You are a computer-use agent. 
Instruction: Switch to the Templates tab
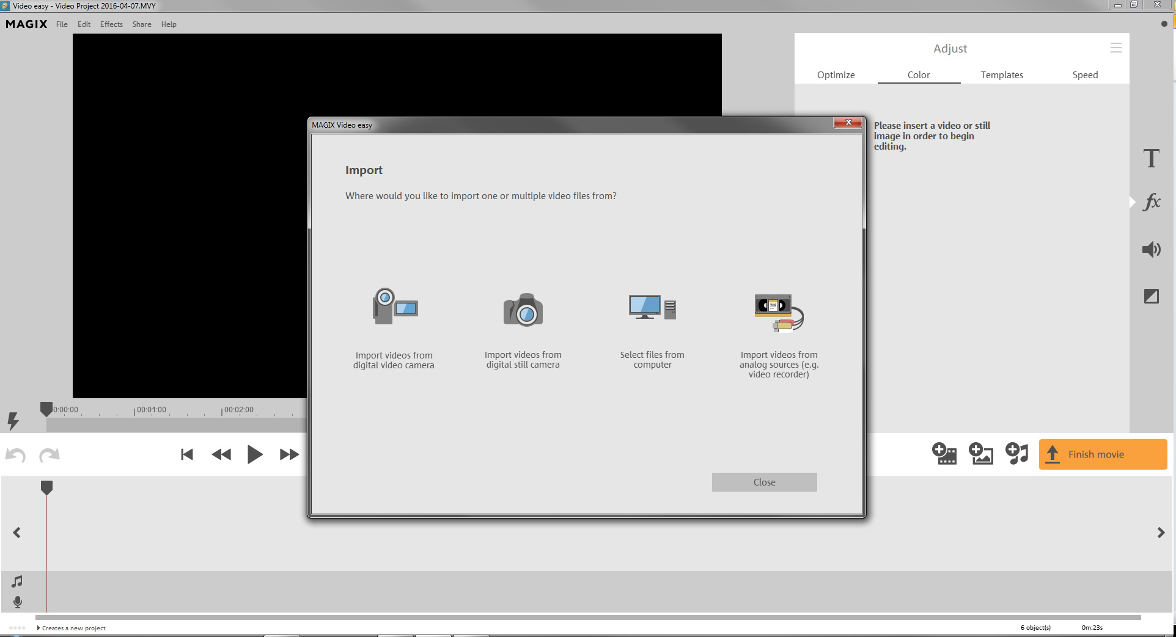(1002, 75)
